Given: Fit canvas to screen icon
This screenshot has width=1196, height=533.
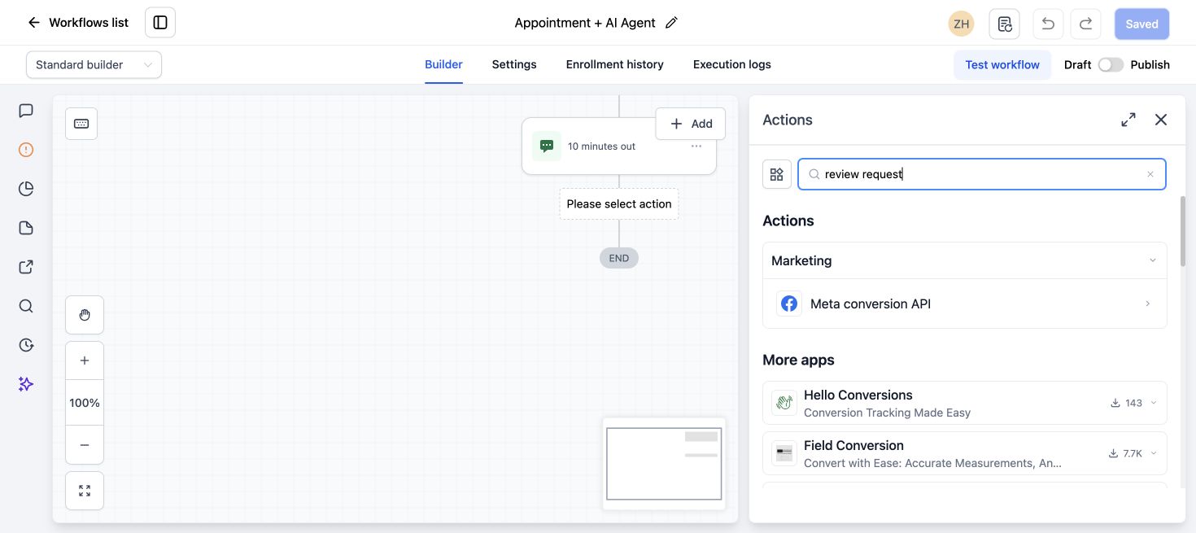Looking at the screenshot, I should point(85,491).
